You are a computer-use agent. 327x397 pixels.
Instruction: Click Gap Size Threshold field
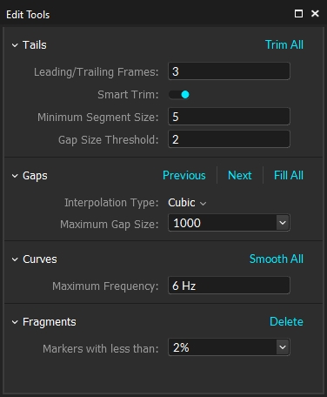pos(229,139)
